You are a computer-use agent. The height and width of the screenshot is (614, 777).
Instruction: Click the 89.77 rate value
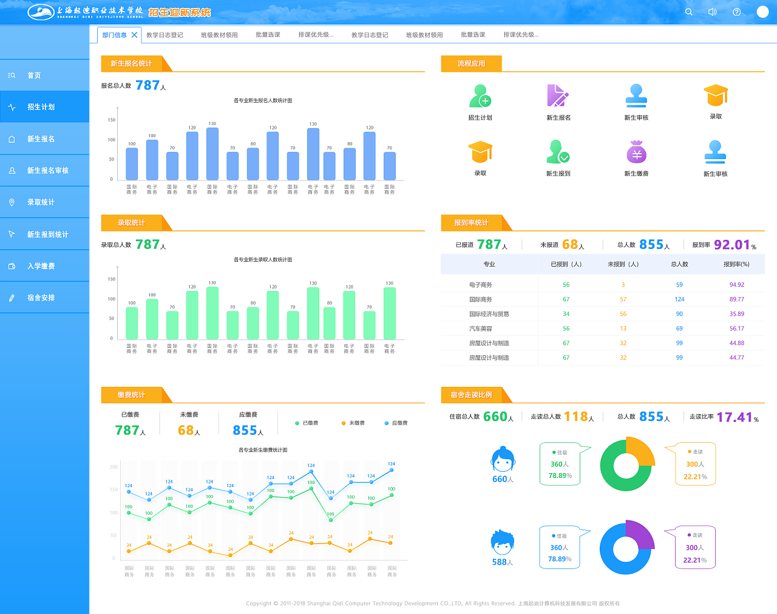click(x=737, y=299)
